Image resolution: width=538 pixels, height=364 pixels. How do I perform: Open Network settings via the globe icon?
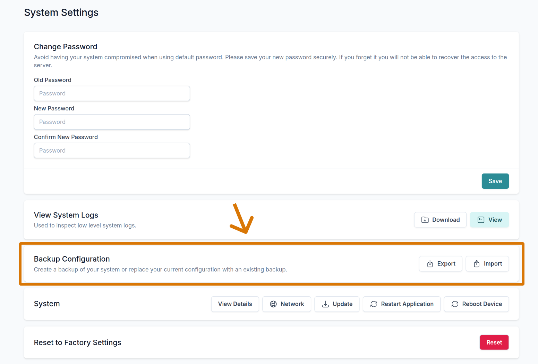pos(273,304)
